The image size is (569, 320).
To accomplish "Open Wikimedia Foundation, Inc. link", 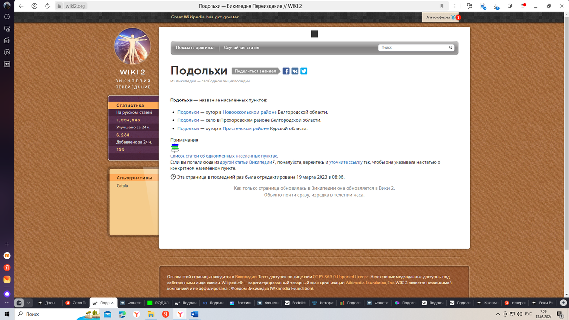I will [x=370, y=283].
